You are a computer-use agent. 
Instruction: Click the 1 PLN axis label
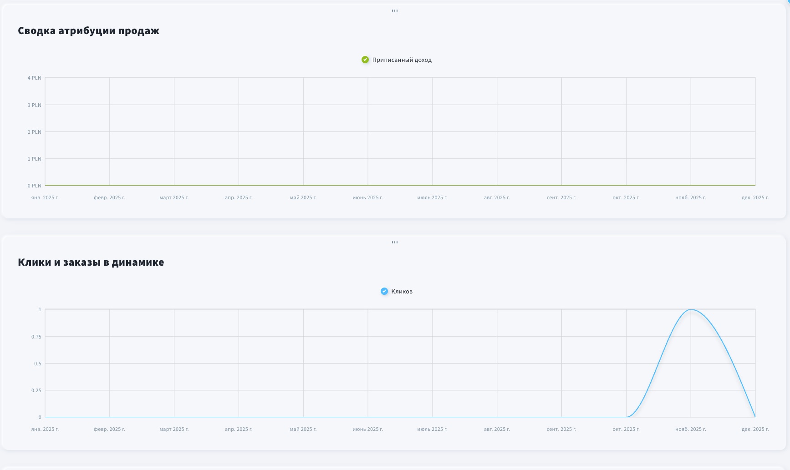[x=34, y=159]
